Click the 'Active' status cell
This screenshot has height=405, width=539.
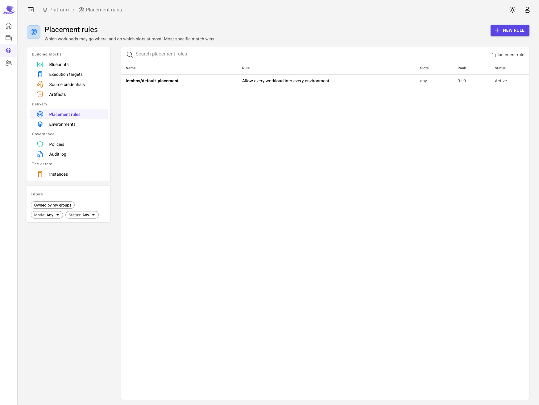tap(501, 81)
